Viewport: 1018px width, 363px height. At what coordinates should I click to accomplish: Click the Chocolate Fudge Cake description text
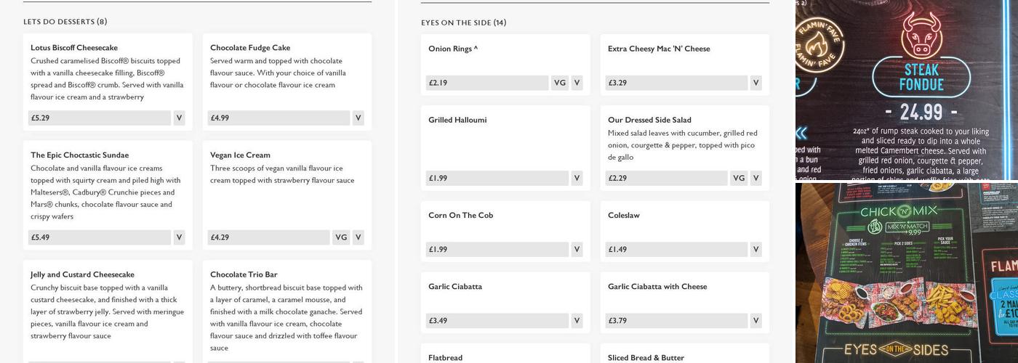(x=278, y=73)
